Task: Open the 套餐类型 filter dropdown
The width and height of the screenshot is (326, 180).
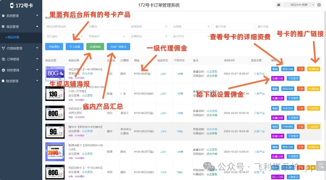Action: tap(107, 36)
